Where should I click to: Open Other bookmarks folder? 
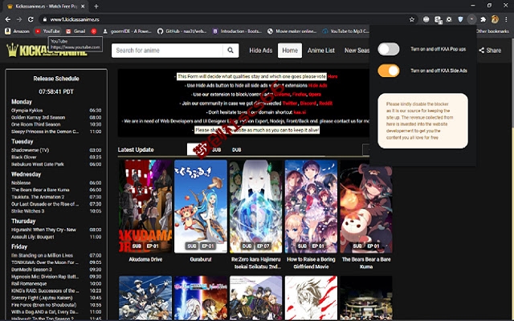click(x=492, y=31)
